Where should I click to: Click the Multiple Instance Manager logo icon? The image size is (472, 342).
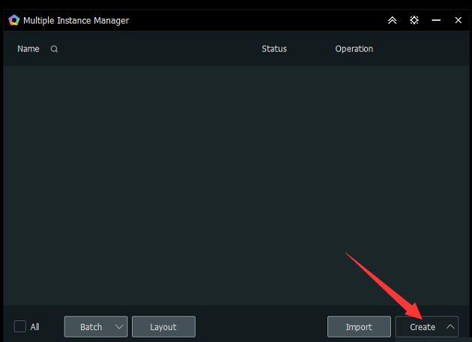(x=13, y=20)
